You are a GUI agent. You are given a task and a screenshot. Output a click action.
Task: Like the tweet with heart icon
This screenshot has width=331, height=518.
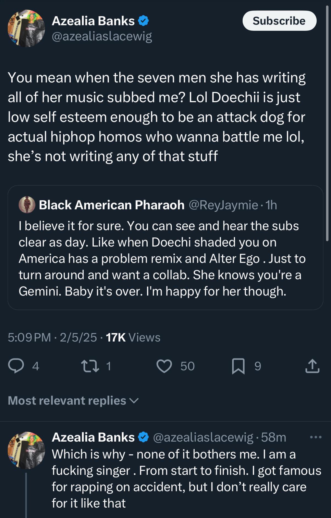pos(164,366)
